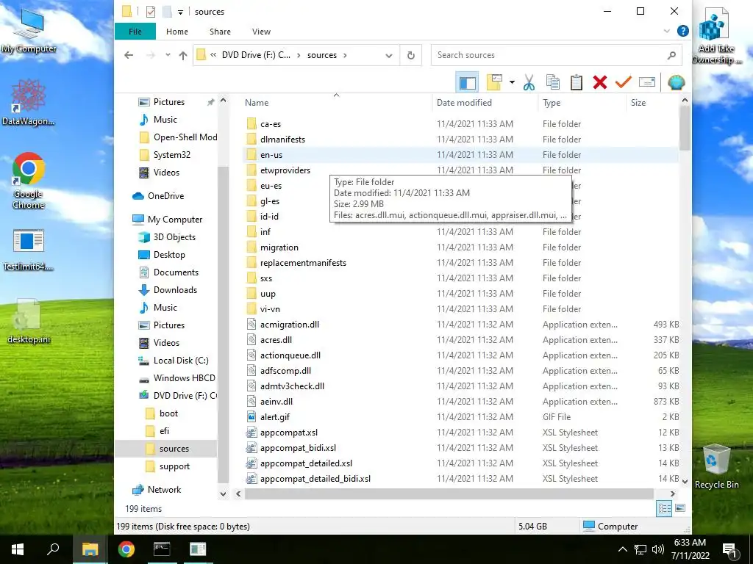
Task: Sort by Size column header
Action: coord(652,103)
